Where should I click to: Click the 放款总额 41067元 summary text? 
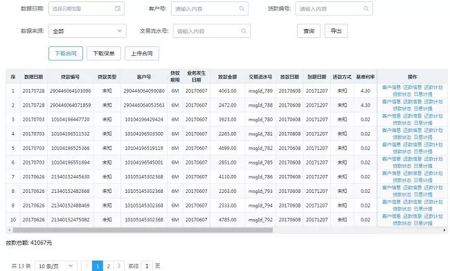coord(29,243)
